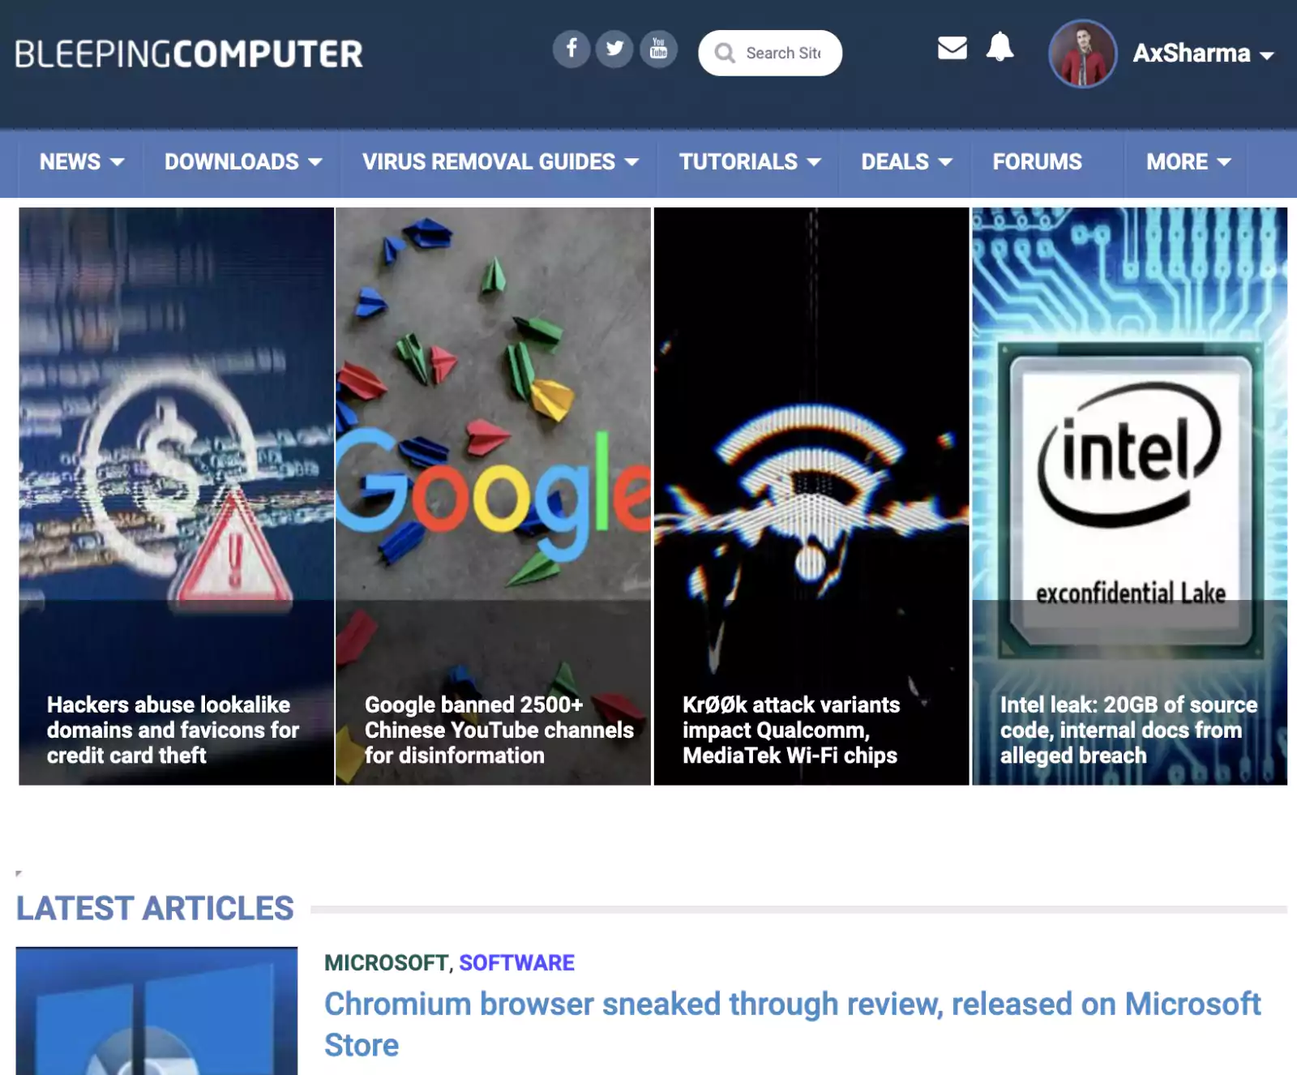
Task: Open the Twitter icon in header
Action: pyautogui.click(x=614, y=49)
